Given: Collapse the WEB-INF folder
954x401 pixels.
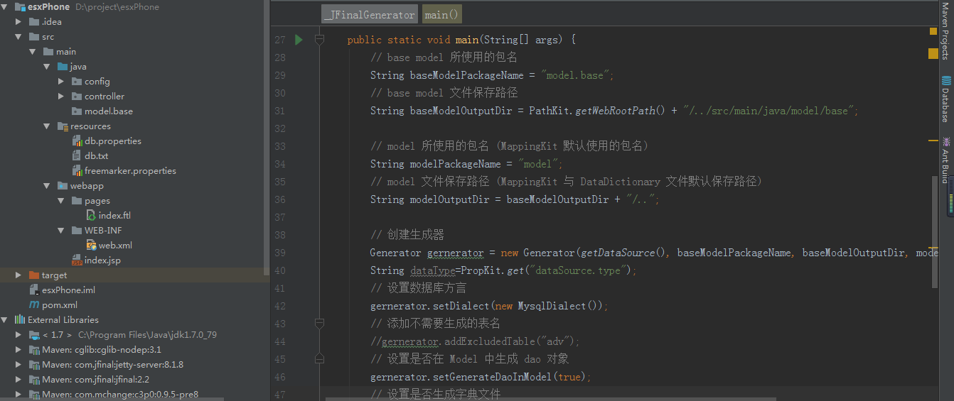Looking at the screenshot, I should 61,230.
